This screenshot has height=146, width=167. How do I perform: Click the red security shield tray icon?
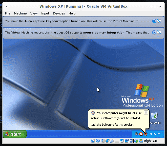pyautogui.click(x=145, y=134)
